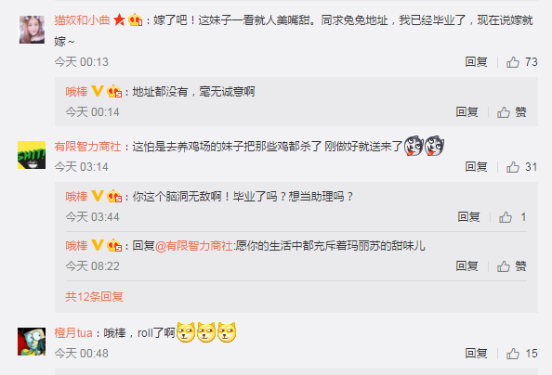Click crown membership badge next to 猫奴和小曲
The height and width of the screenshot is (375, 552).
click(136, 20)
